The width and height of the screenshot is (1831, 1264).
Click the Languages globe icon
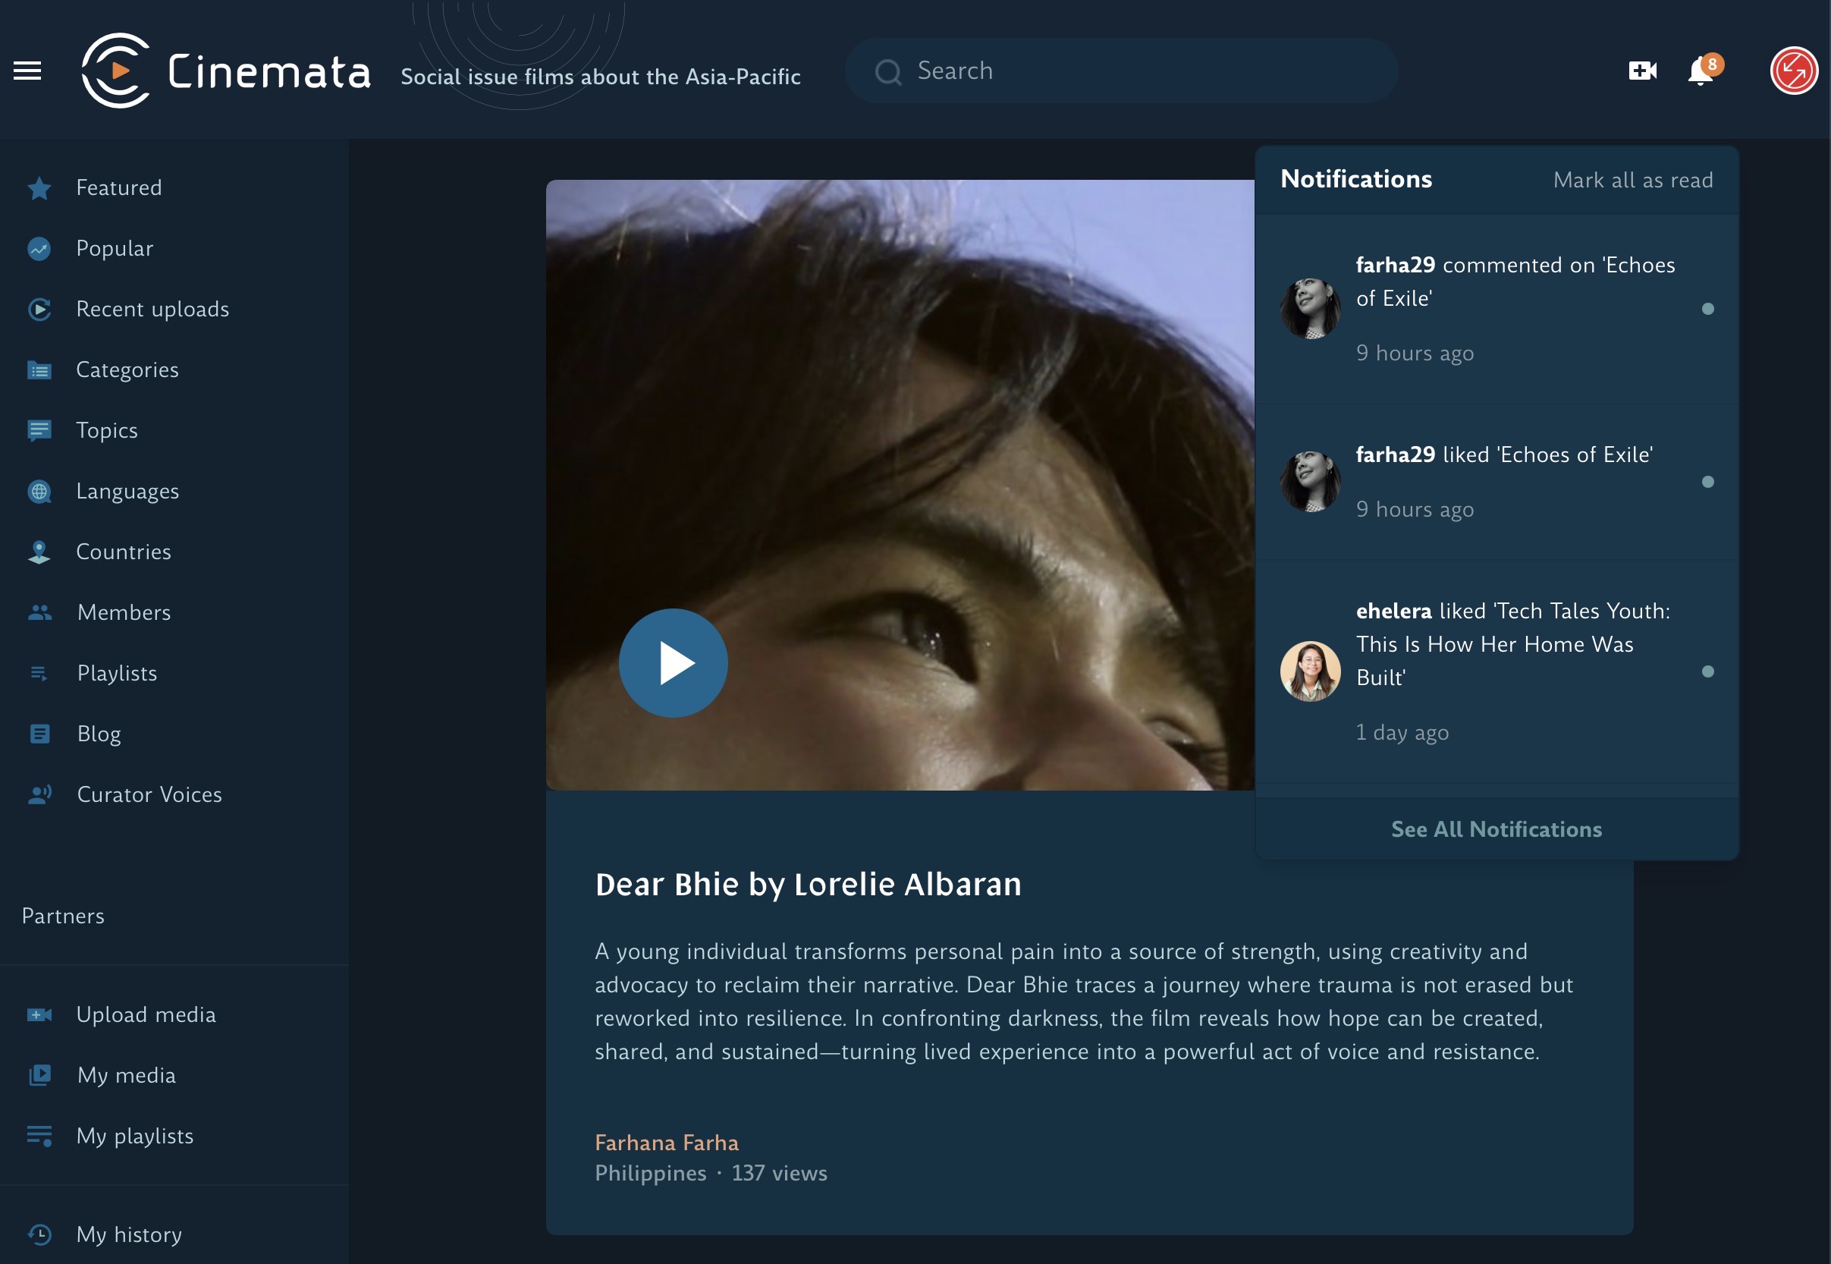(x=39, y=492)
